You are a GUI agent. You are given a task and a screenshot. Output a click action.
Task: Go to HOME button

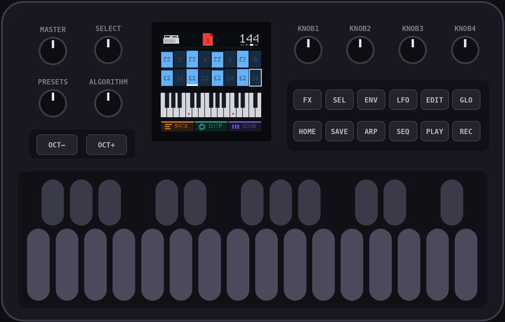(x=307, y=132)
